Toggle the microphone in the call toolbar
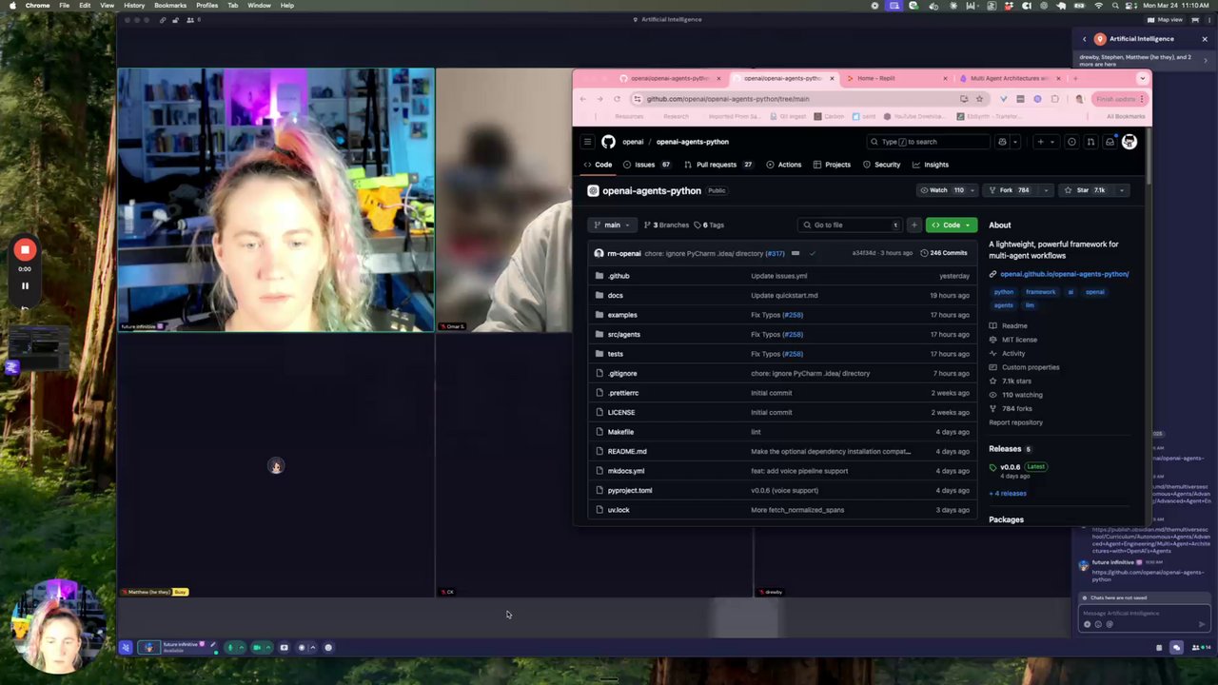Viewport: 1218px width, 685px height. 229,648
